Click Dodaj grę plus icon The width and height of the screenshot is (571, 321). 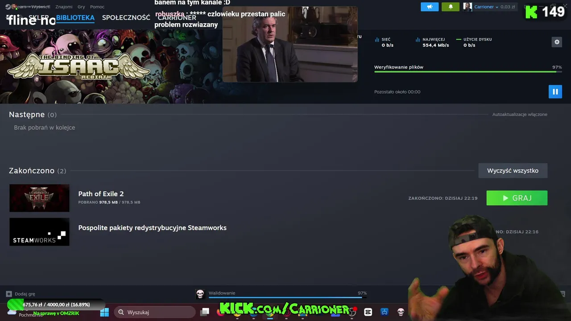[8, 294]
